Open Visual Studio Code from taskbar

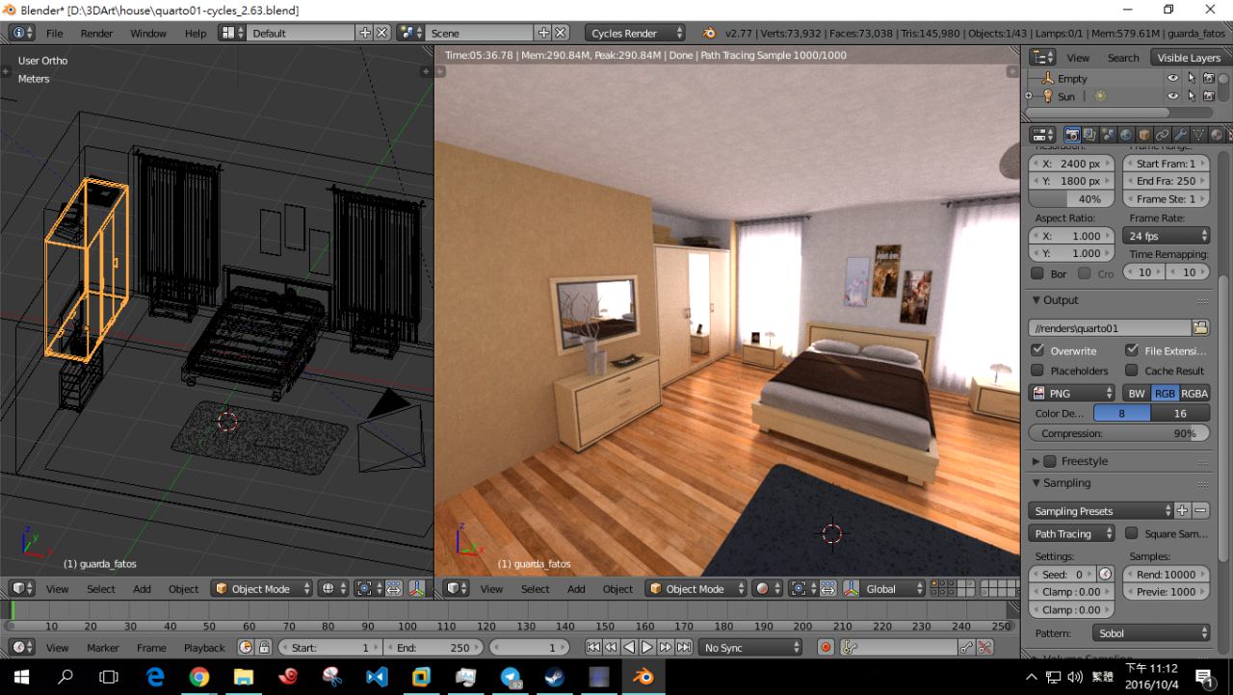click(x=377, y=678)
